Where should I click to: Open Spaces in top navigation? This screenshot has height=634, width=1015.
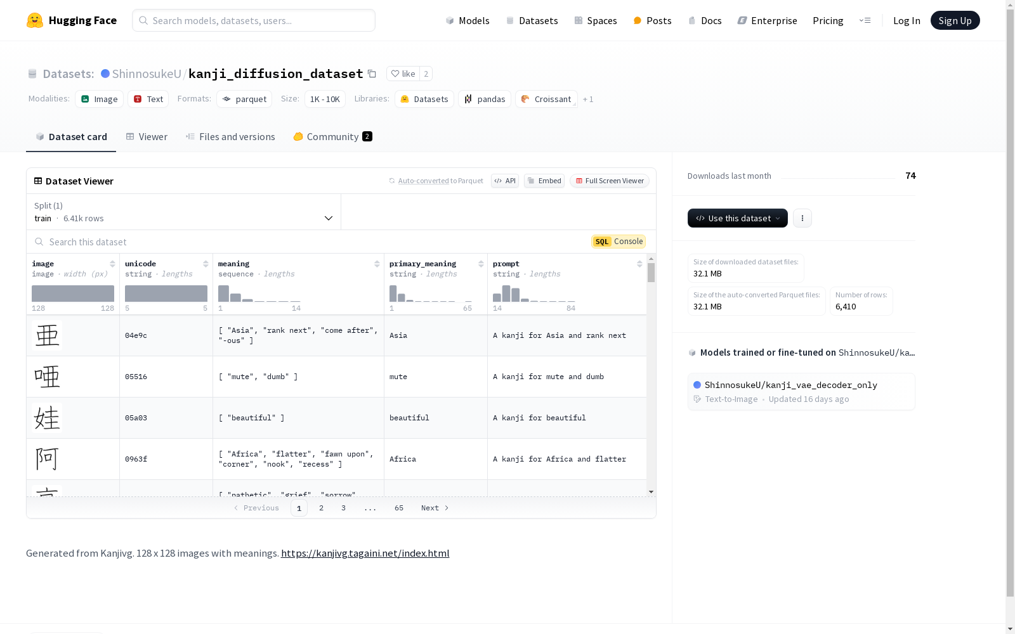[596, 20]
